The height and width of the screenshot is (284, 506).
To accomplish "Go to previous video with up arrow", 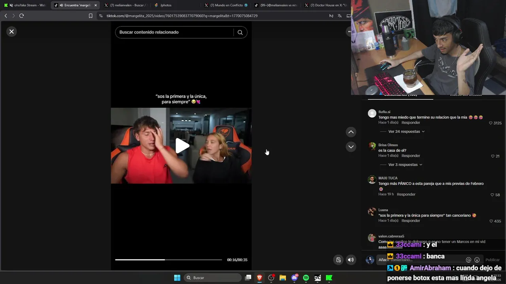I will [x=351, y=132].
